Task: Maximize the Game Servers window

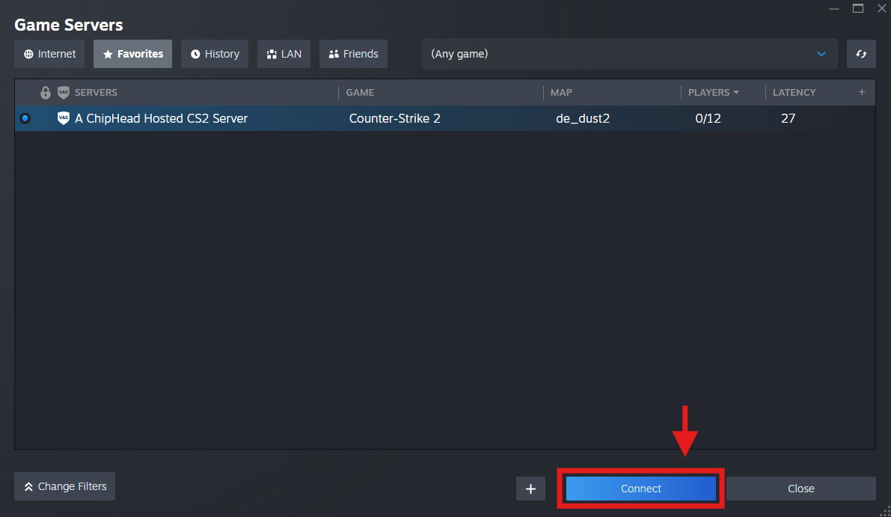Action: (858, 8)
